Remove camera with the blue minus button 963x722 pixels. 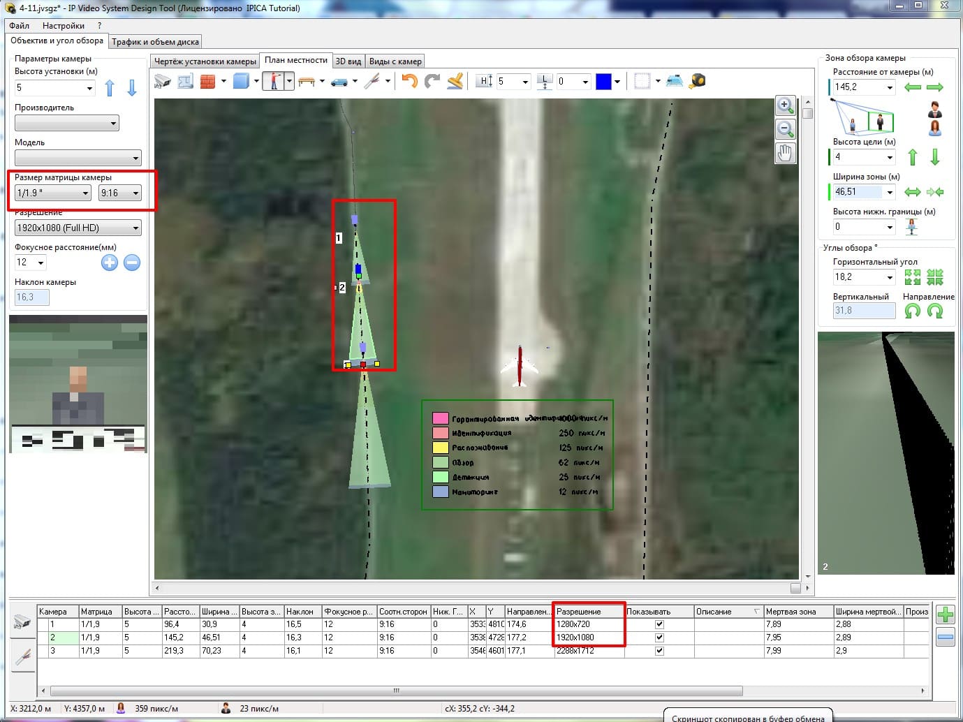pyautogui.click(x=945, y=637)
